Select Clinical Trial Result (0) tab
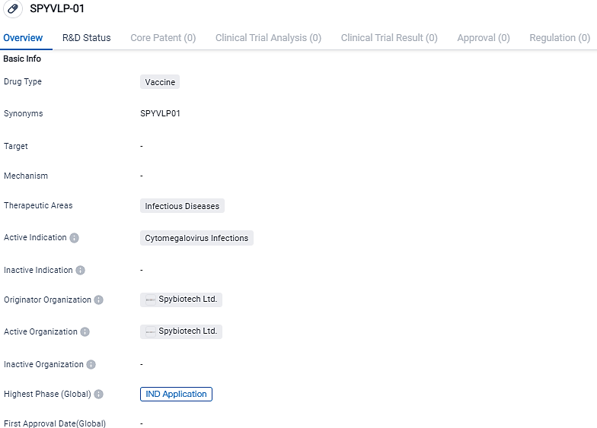 (389, 38)
